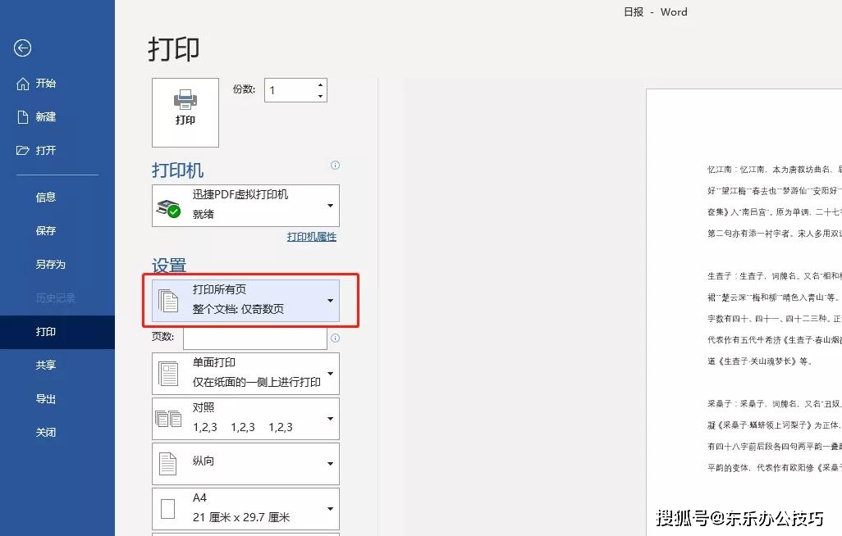The image size is (842, 536).
Task: Click the paper sheet icon in A4 setting
Action: (168, 509)
